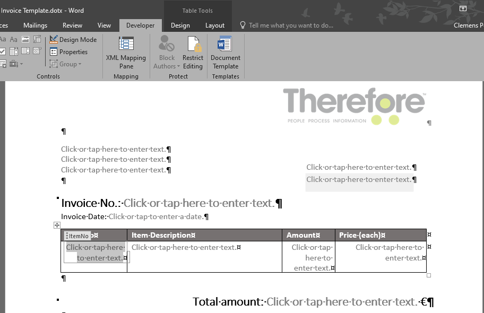The image size is (484, 313).
Task: Insert a Drop-Down List content control
Action: coord(25,51)
